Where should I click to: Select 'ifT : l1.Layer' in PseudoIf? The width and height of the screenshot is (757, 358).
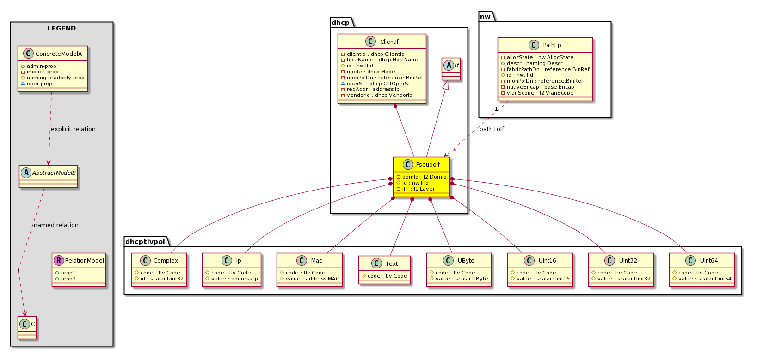[419, 189]
